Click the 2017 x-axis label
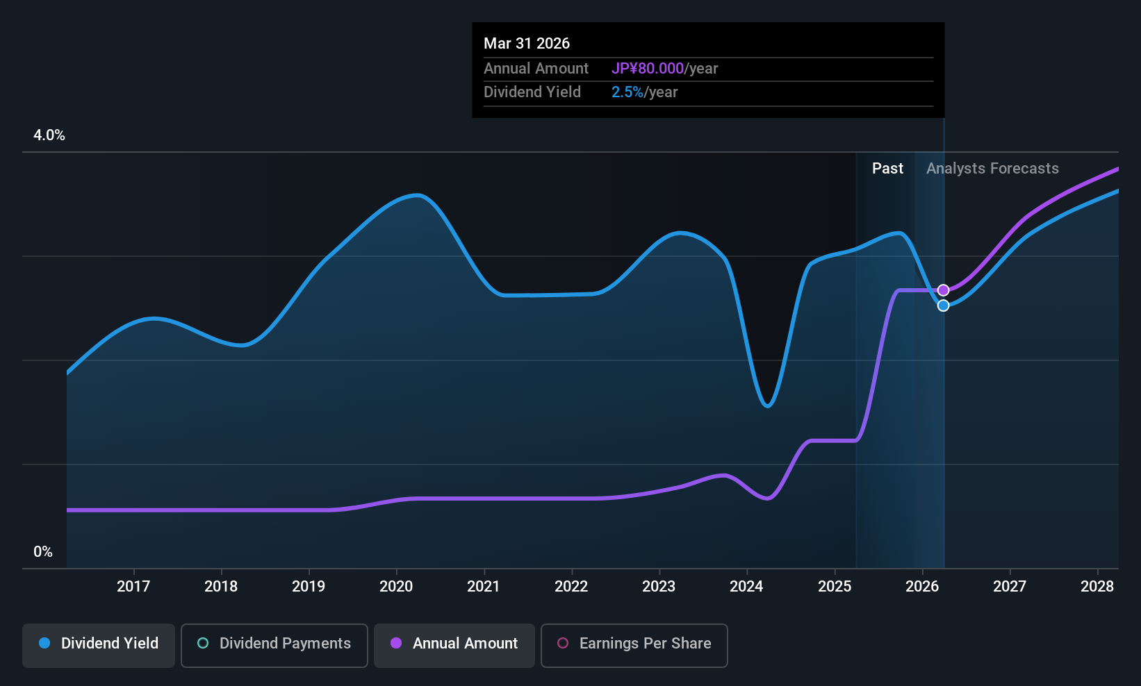 (133, 587)
